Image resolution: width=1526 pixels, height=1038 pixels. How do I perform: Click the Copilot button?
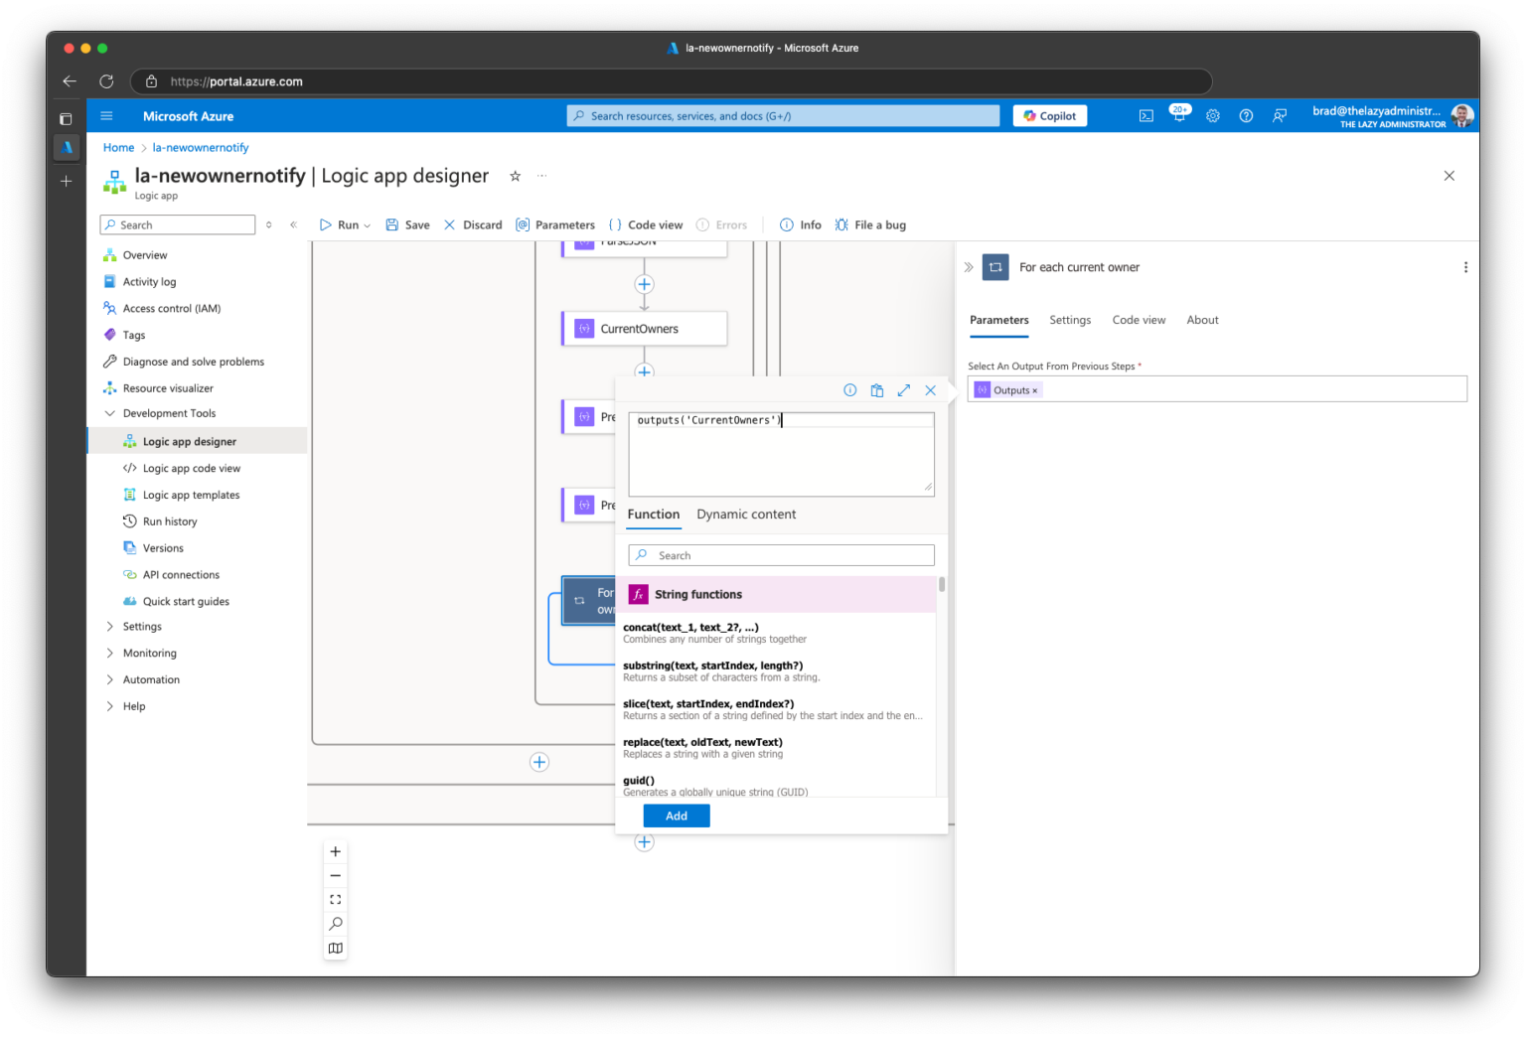1050,116
